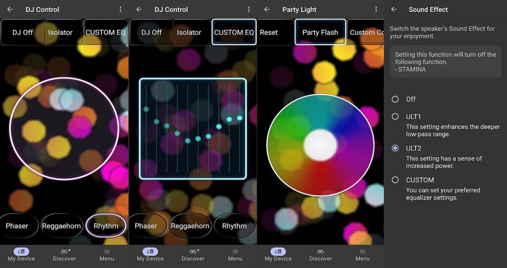The height and width of the screenshot is (268, 507).
Task: Choose Party Flash lighting mode
Action: pos(320,32)
